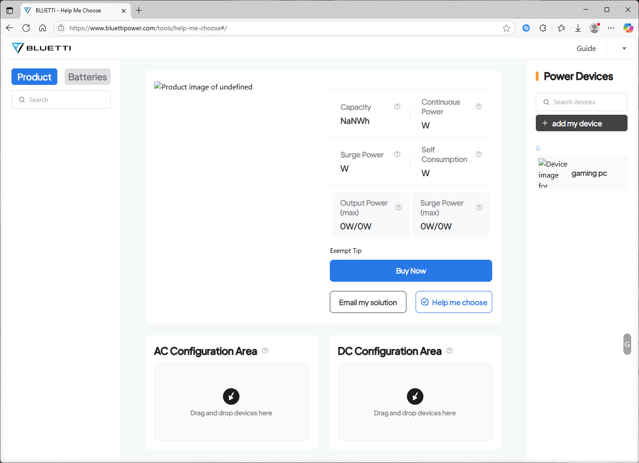The image size is (639, 463).
Task: Click the letter G section label
Action: click(538, 148)
